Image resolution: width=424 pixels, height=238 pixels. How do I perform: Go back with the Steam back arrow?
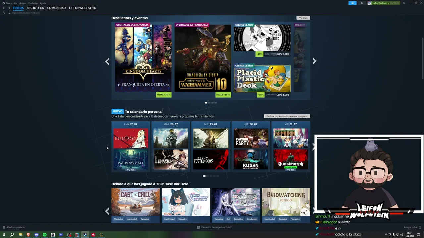pyautogui.click(x=4, y=8)
